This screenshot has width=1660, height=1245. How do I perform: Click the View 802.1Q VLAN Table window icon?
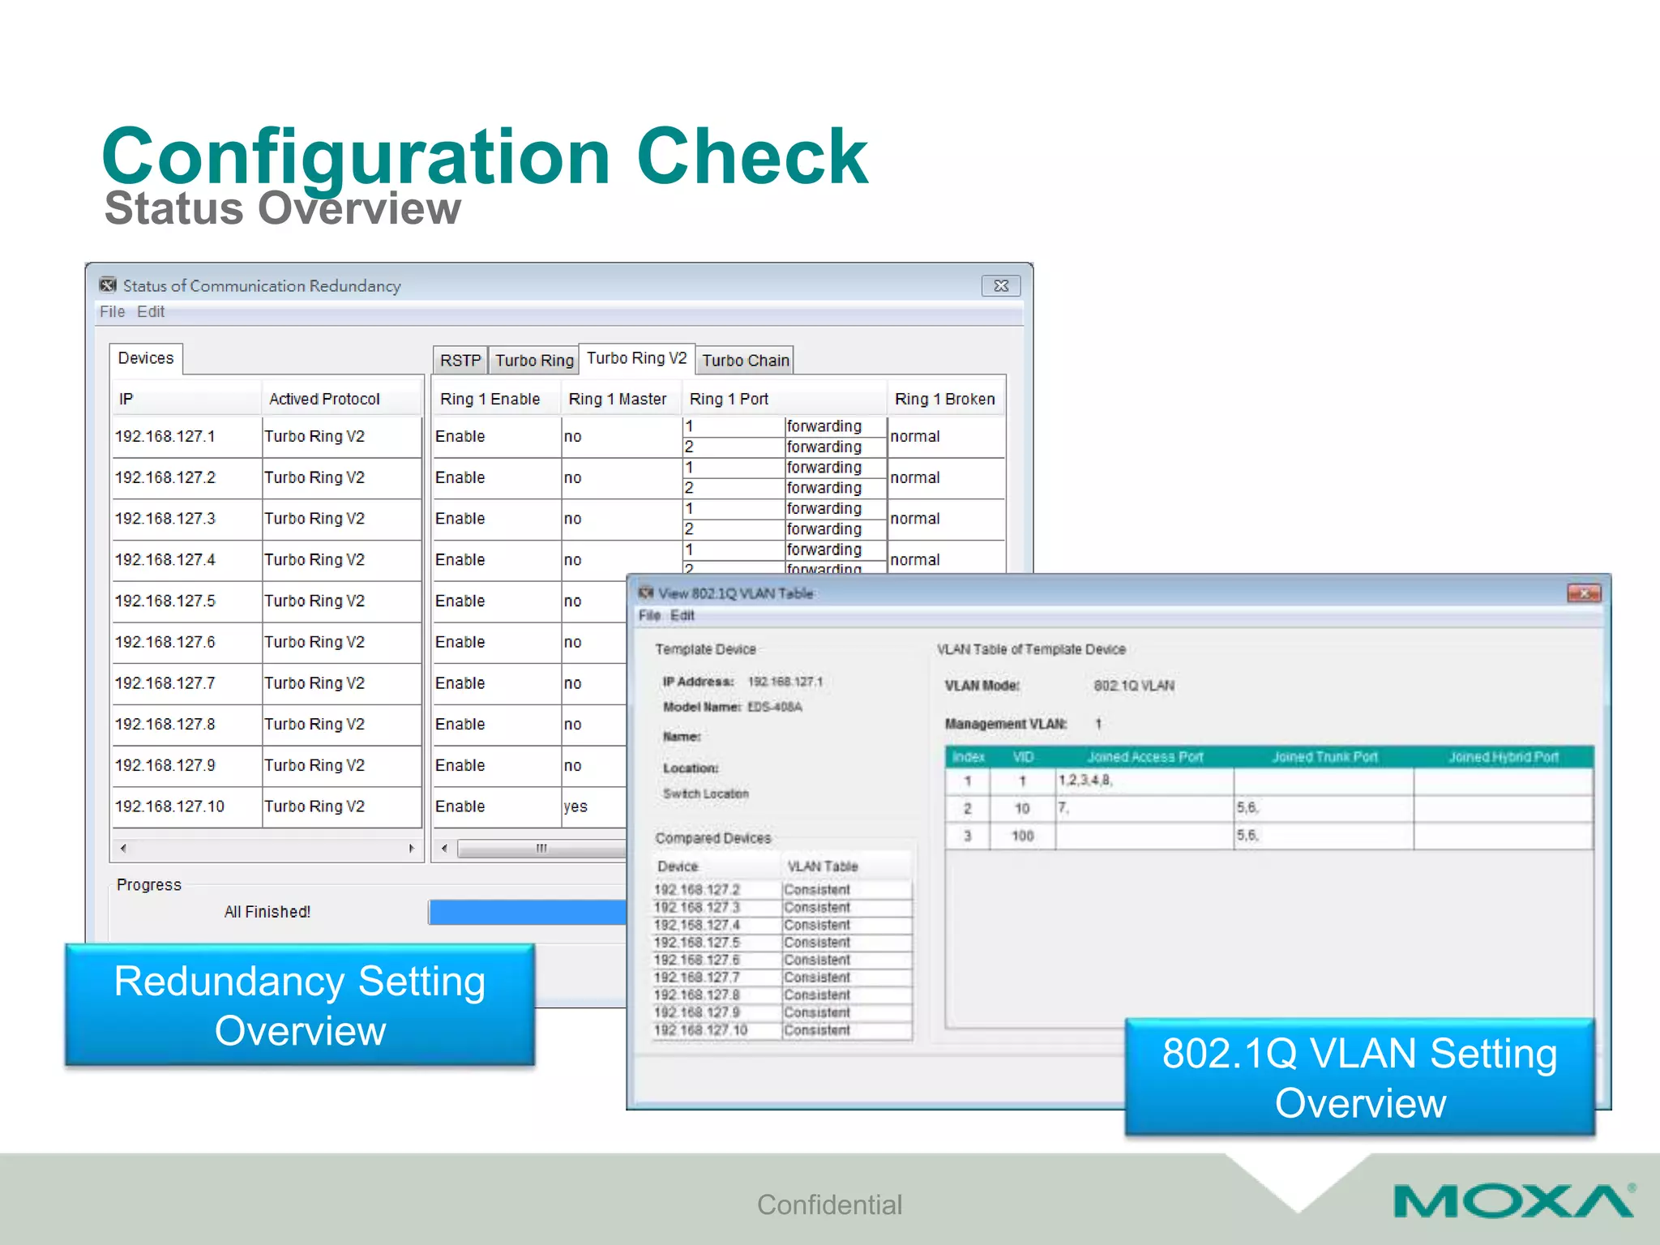tap(646, 593)
